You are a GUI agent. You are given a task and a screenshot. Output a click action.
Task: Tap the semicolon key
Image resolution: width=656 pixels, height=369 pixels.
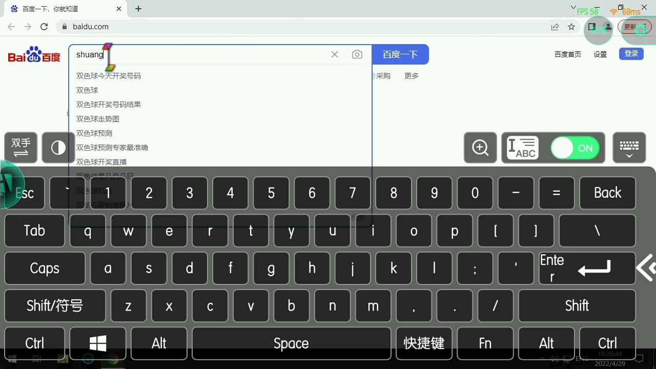tap(475, 268)
